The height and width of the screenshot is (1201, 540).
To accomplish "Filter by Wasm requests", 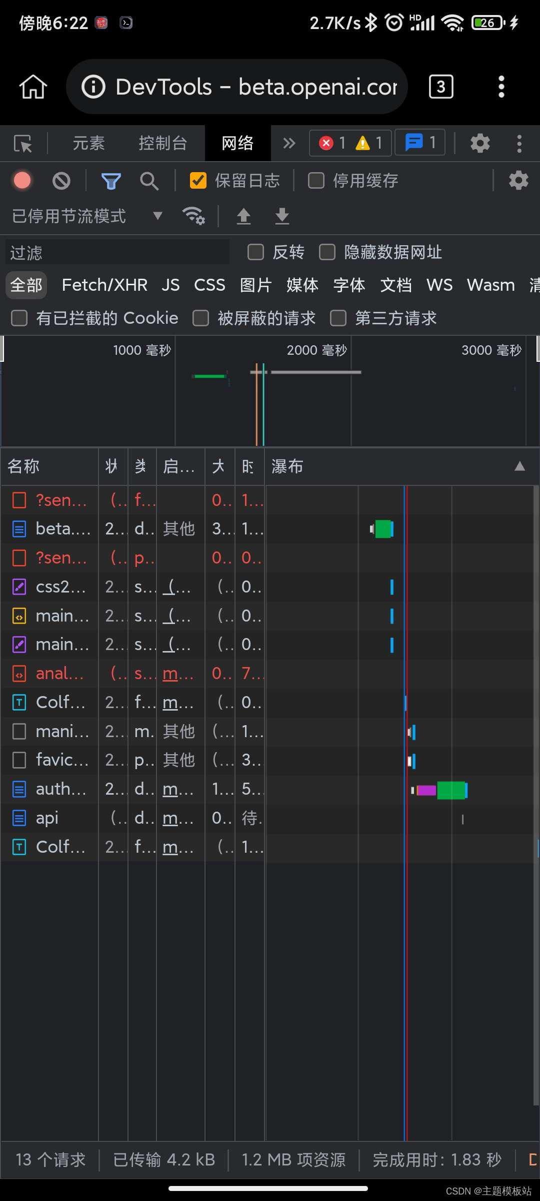I will [x=491, y=285].
